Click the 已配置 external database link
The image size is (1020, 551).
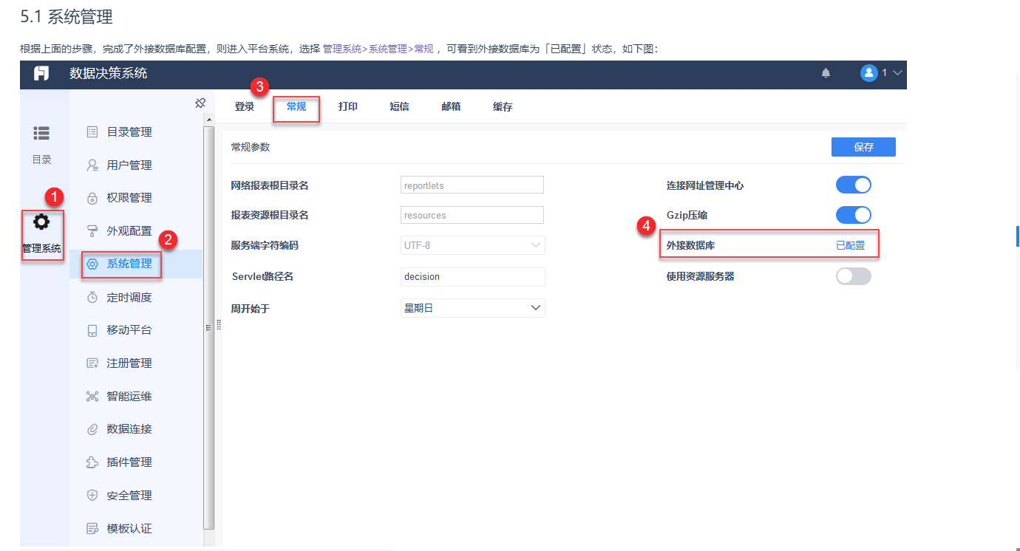[850, 245]
